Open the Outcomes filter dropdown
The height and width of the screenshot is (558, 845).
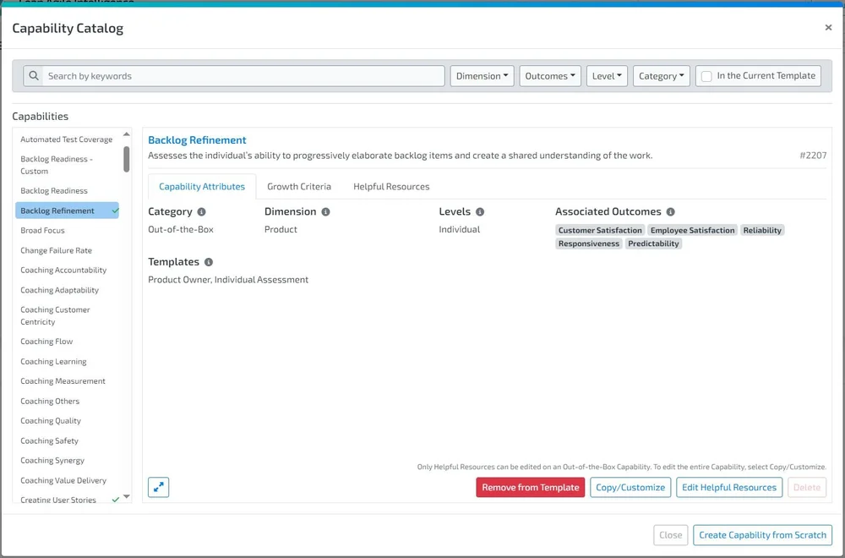(550, 75)
